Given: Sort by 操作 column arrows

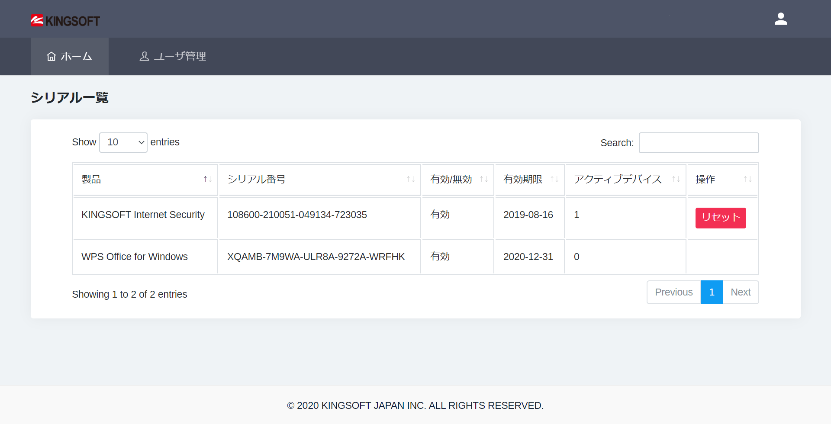Looking at the screenshot, I should 747,179.
